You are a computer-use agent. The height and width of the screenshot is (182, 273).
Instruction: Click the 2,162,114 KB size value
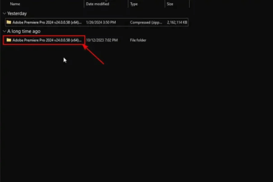click(177, 22)
